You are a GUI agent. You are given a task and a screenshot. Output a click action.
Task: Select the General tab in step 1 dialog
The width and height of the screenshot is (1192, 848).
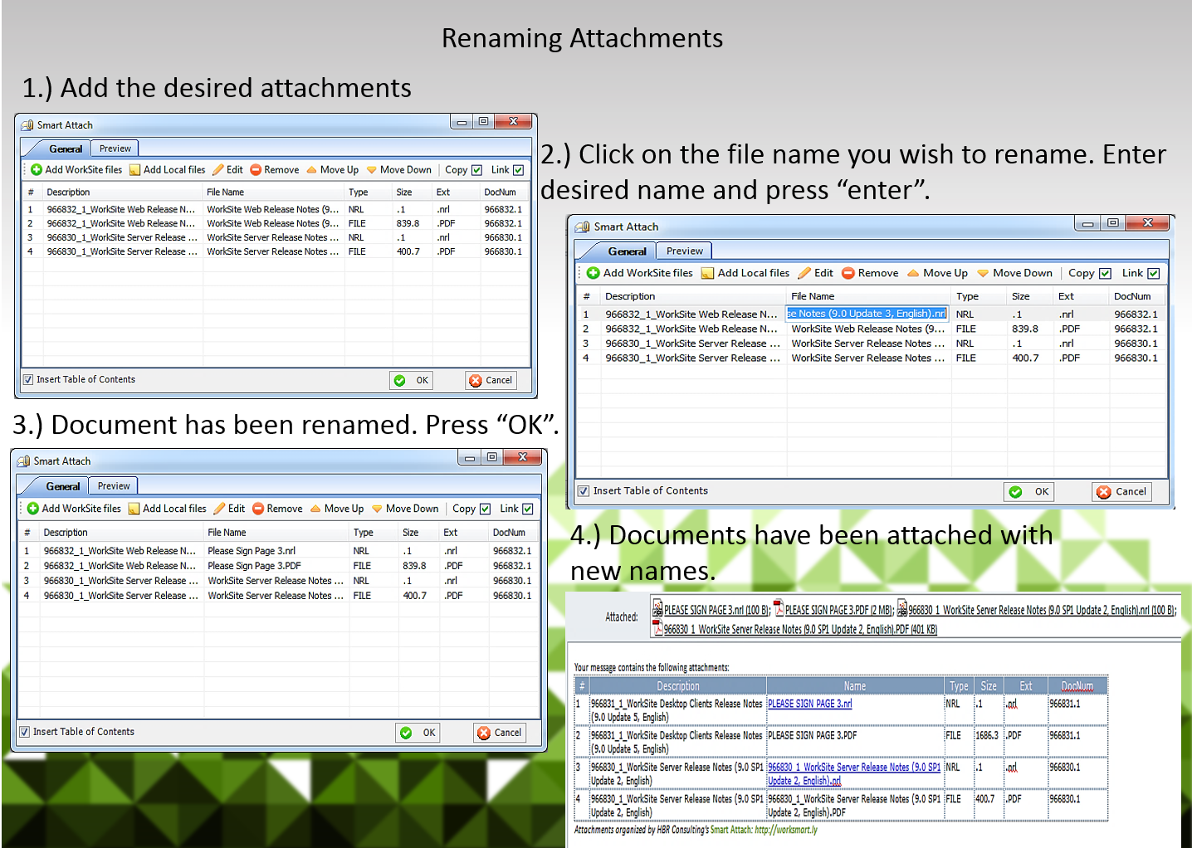(66, 149)
